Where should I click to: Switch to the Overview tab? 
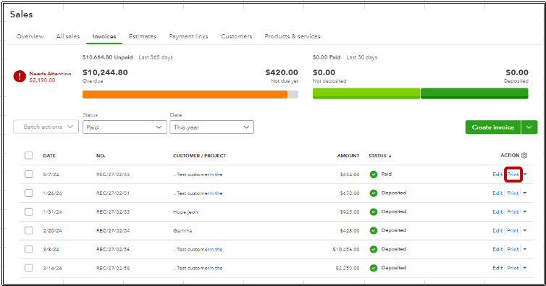(30, 36)
